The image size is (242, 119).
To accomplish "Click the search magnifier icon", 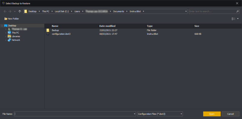I will click(237, 11).
